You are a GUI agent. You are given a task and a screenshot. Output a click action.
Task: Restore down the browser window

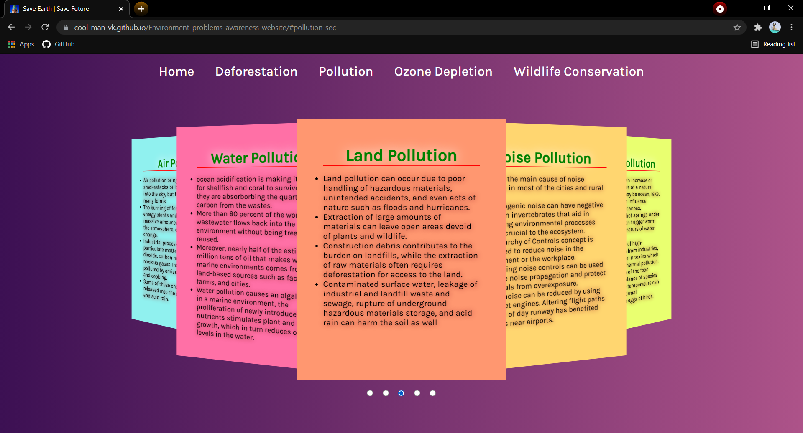(x=767, y=8)
